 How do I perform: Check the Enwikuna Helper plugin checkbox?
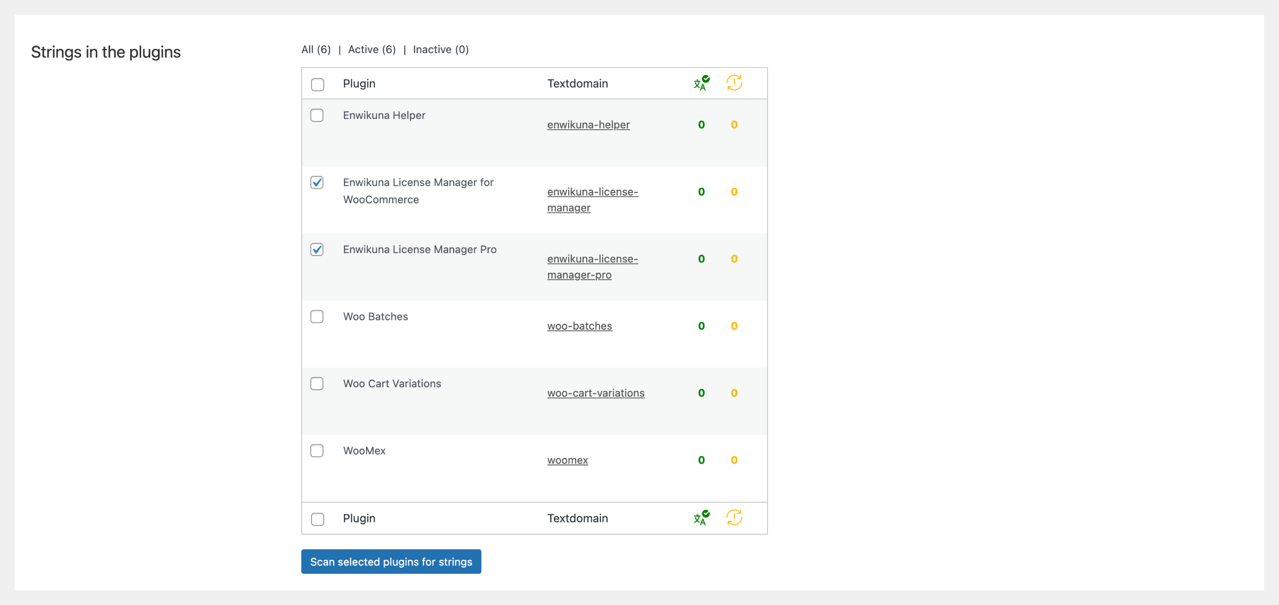(317, 115)
